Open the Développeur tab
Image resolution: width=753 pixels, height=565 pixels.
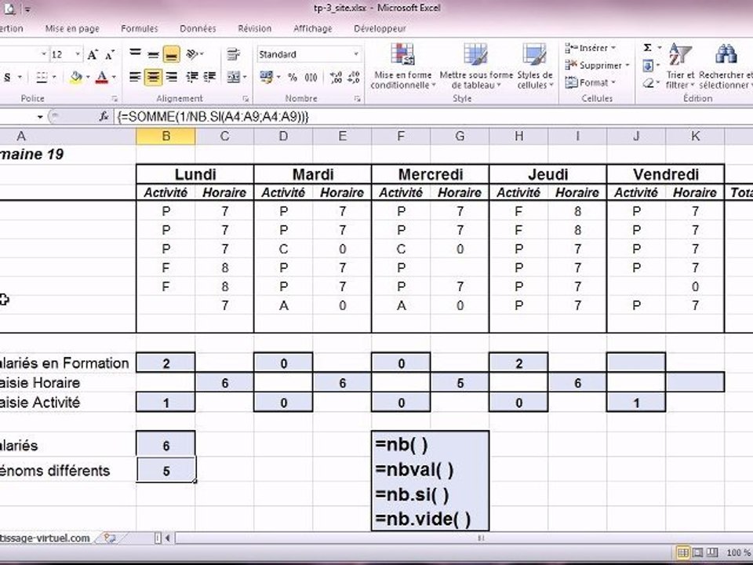point(380,29)
